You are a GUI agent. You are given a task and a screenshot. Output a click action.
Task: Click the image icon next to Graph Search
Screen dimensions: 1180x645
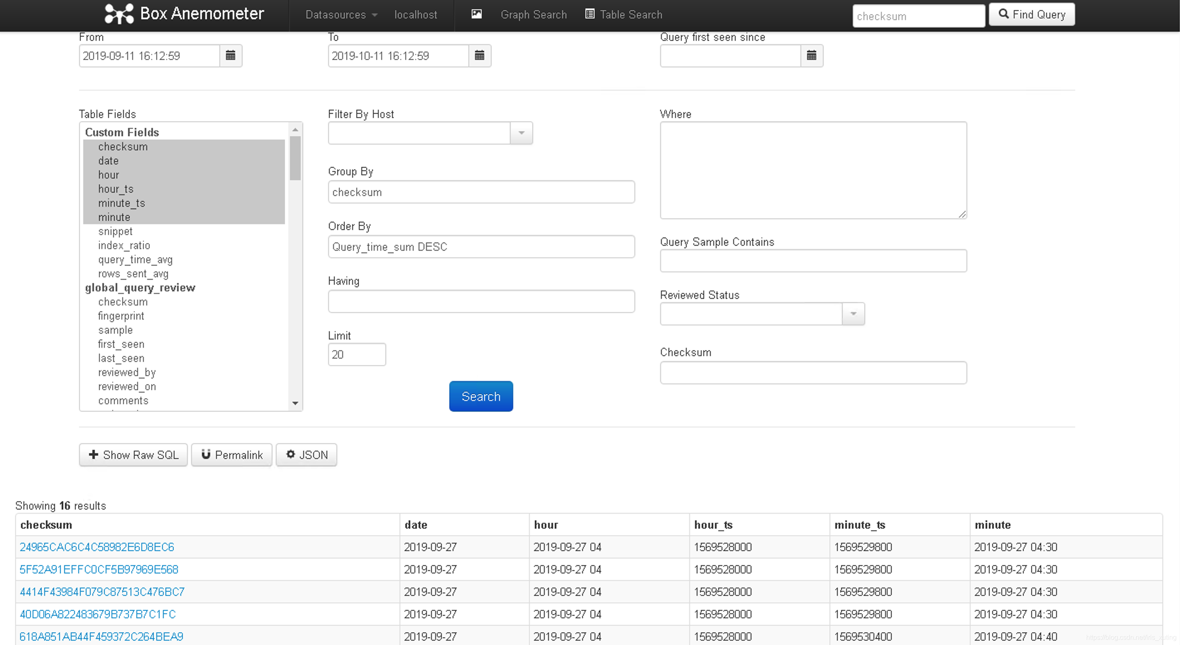(476, 14)
